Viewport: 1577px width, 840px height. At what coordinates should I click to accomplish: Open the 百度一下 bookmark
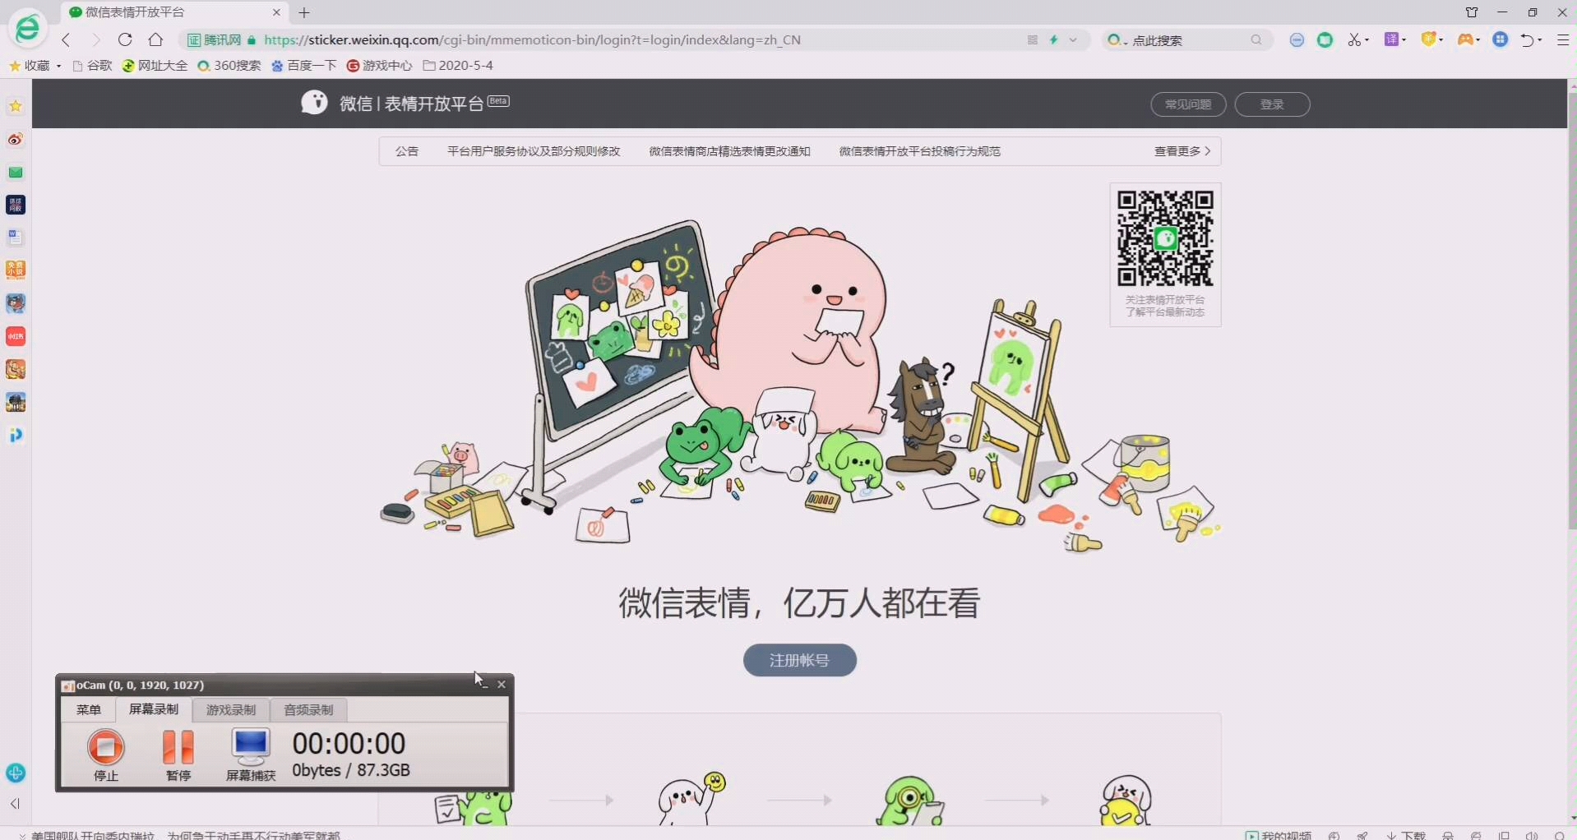click(x=304, y=65)
